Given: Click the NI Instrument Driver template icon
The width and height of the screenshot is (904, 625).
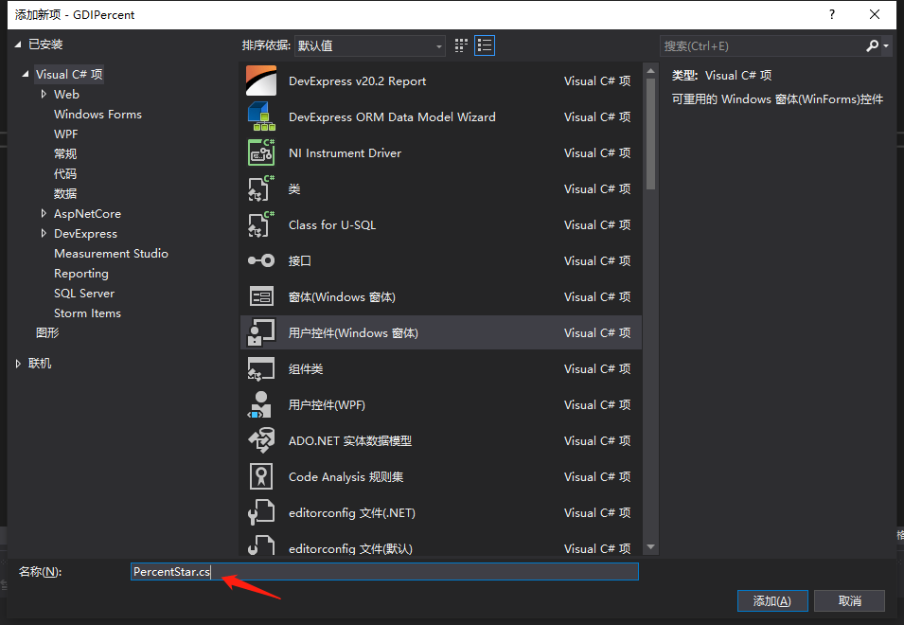Looking at the screenshot, I should (261, 152).
